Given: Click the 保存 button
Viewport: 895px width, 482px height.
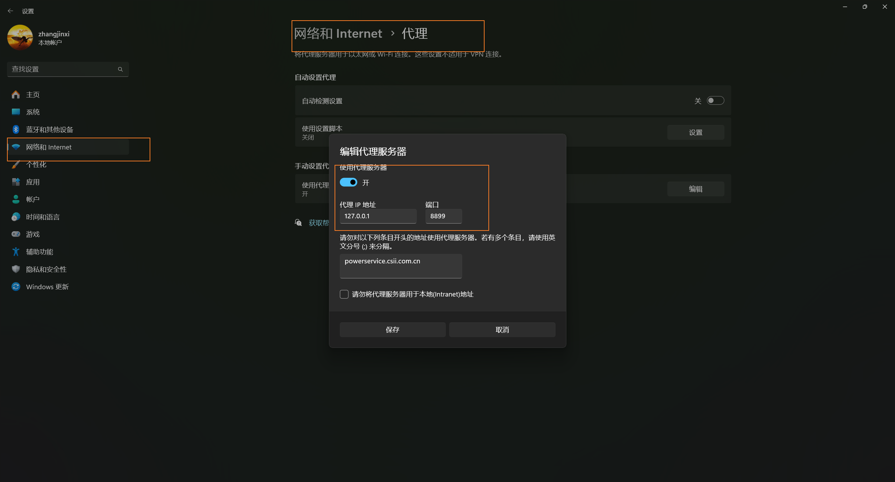Looking at the screenshot, I should pos(393,330).
